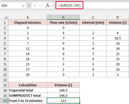Select cell with elapsed minutes 11

28,48
